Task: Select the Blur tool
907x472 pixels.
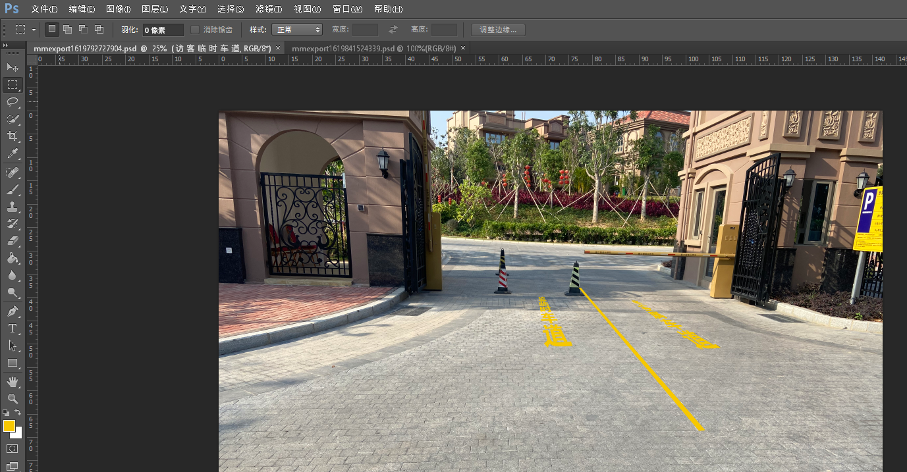Action: pyautogui.click(x=13, y=275)
